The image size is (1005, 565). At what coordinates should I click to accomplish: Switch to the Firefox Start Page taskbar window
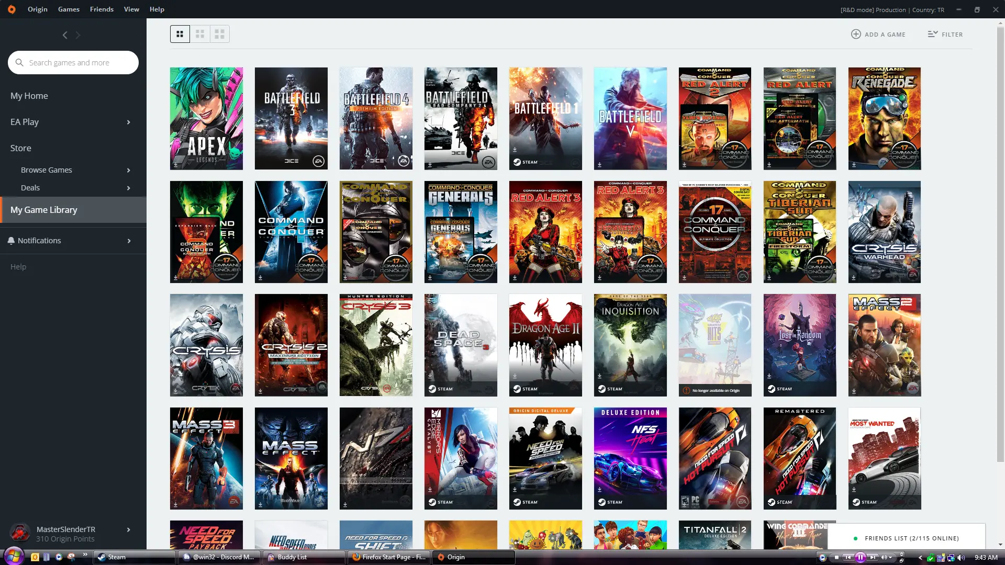point(388,557)
